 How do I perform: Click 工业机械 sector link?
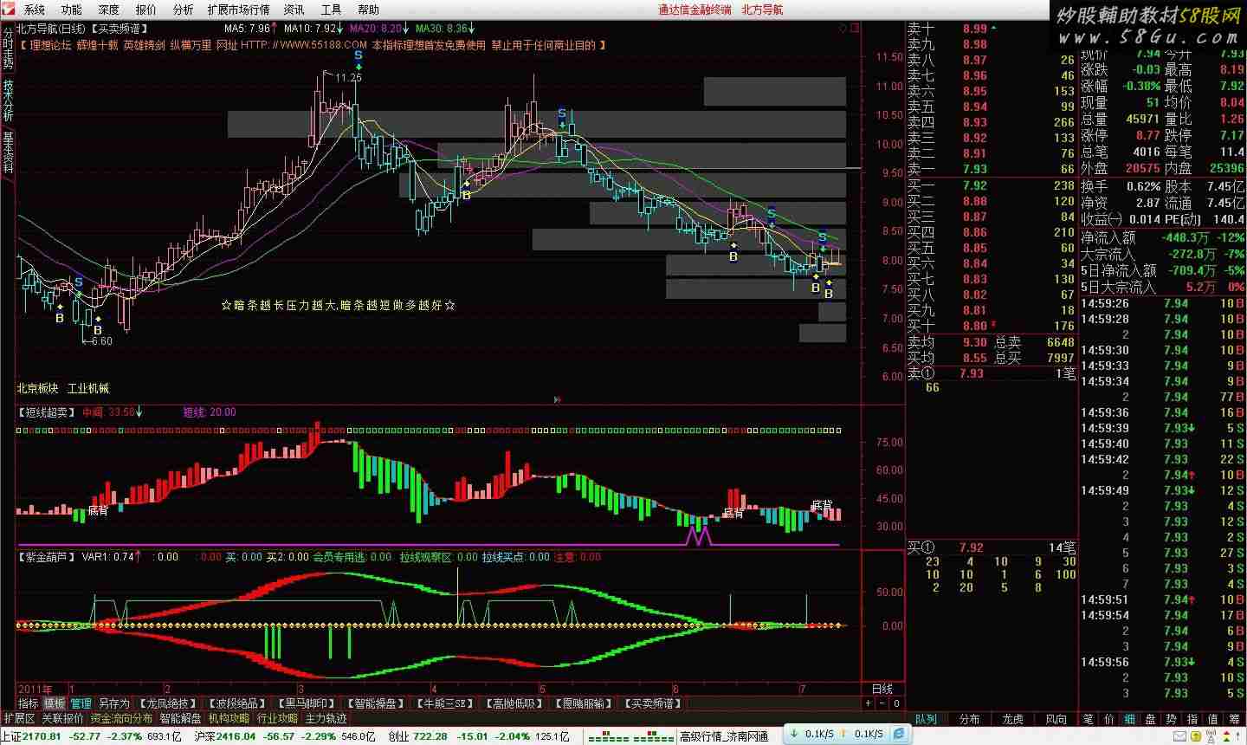click(88, 388)
